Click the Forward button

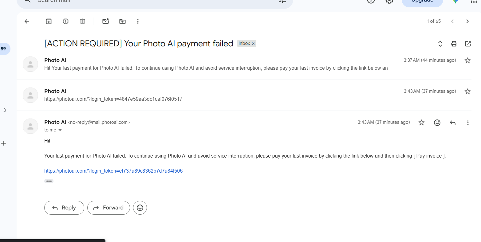pyautogui.click(x=108, y=208)
